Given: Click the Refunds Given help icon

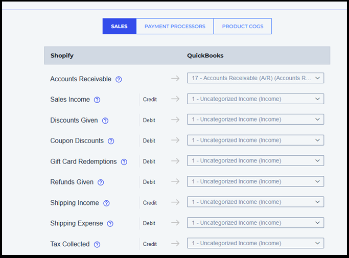Looking at the screenshot, I should click(101, 182).
